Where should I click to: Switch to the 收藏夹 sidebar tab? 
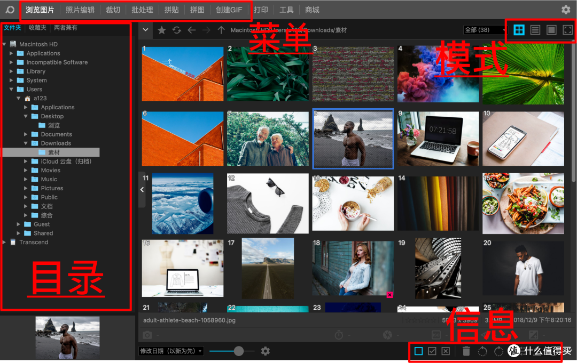[x=37, y=28]
